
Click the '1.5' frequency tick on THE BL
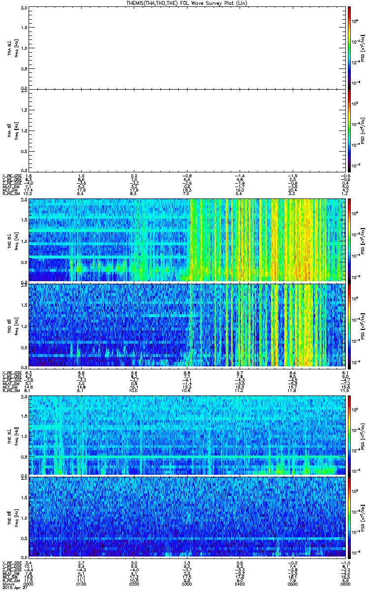(24, 415)
